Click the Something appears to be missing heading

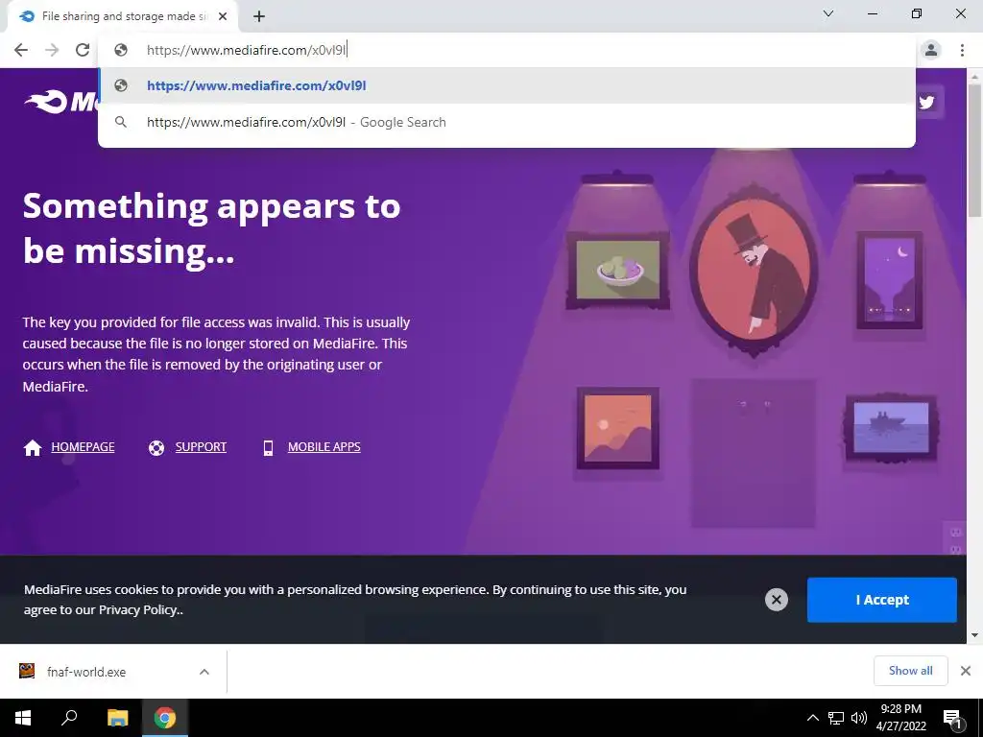211,228
